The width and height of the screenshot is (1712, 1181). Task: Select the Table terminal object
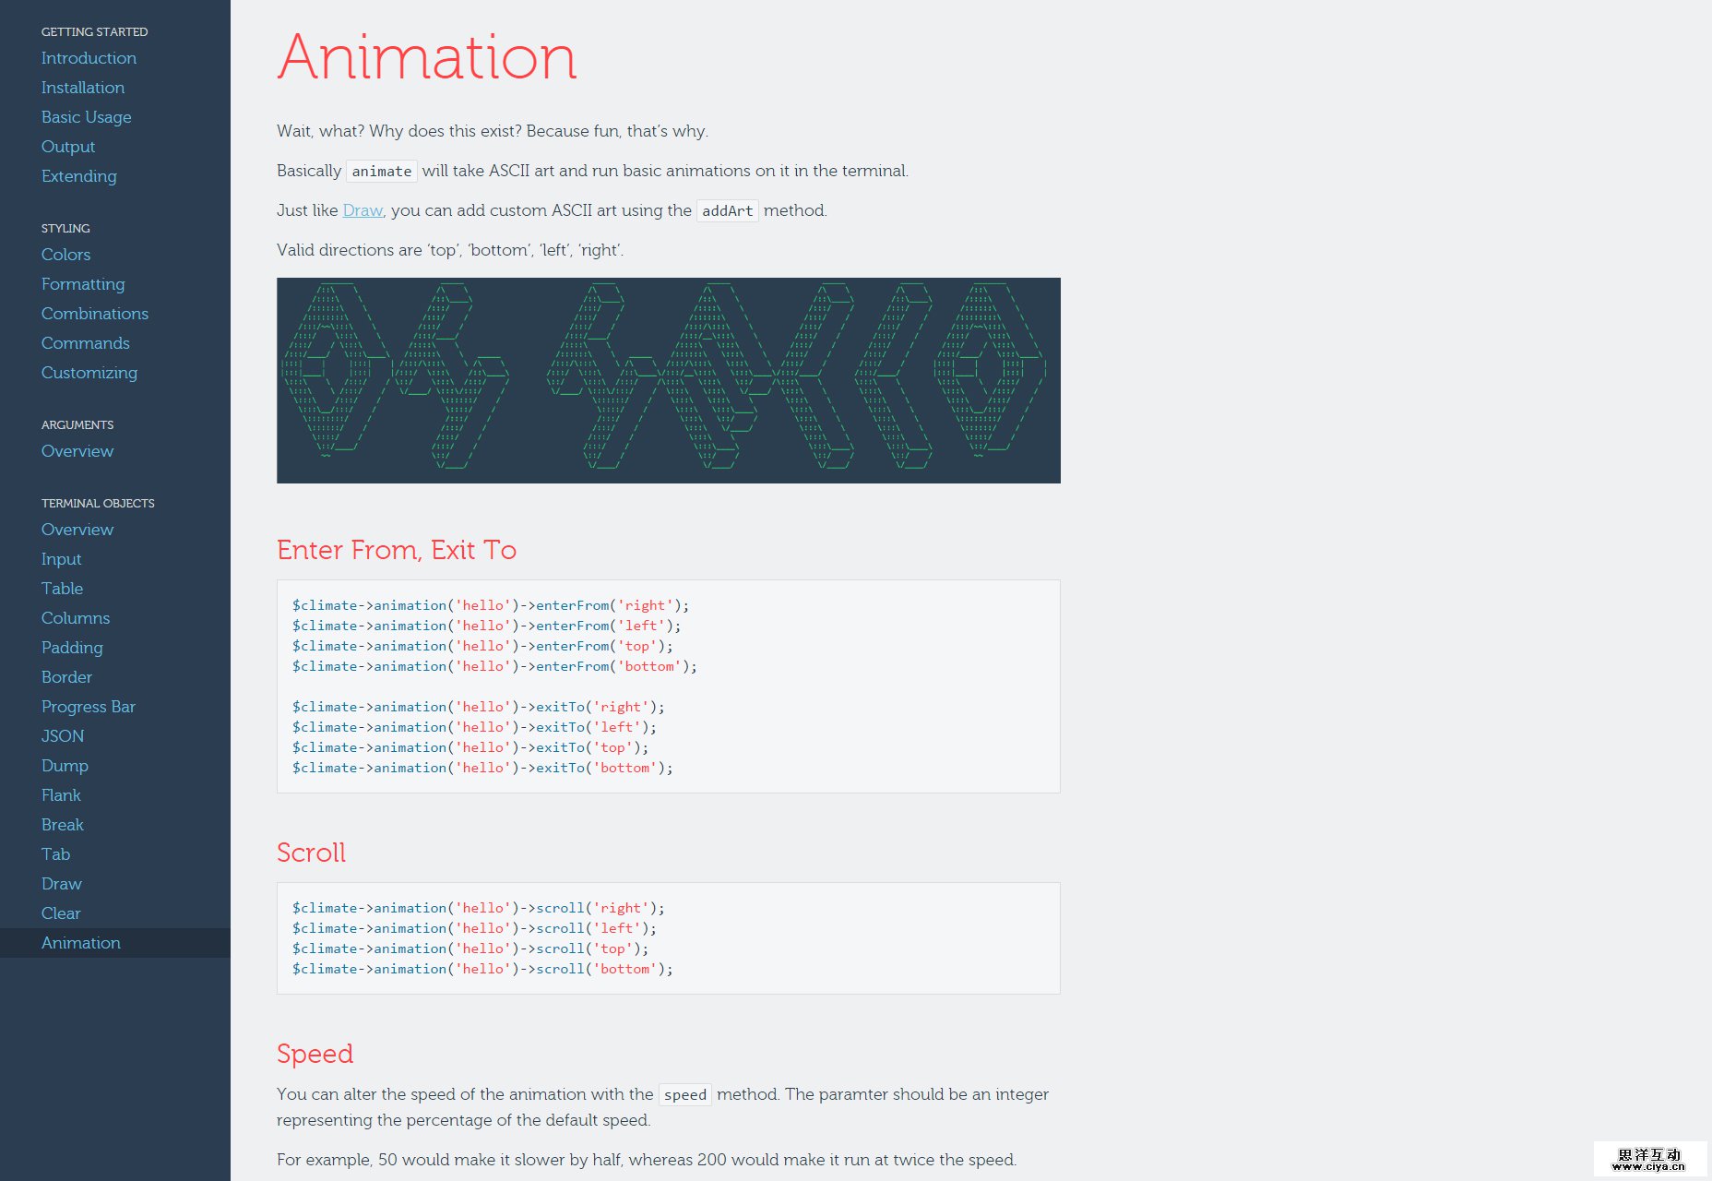tap(62, 589)
